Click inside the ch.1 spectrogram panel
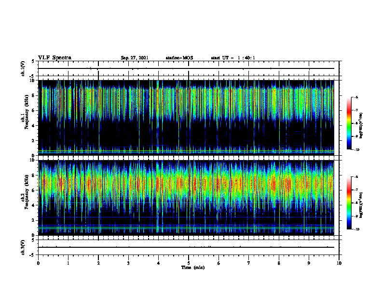This screenshot has height=295, width=382. 186,118
